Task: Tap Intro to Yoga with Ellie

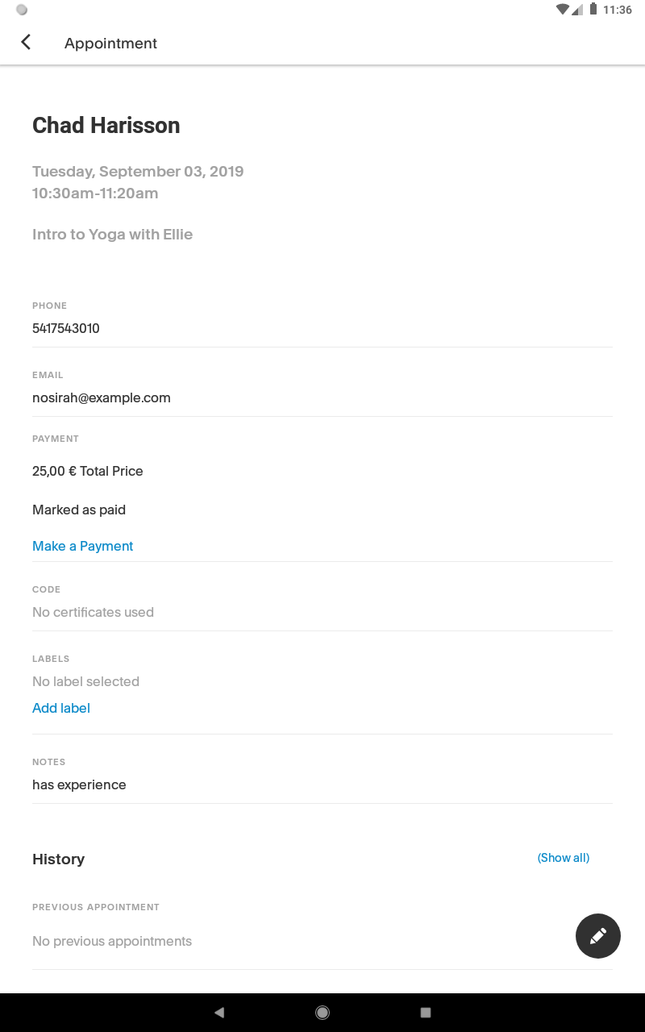Action: (x=113, y=235)
